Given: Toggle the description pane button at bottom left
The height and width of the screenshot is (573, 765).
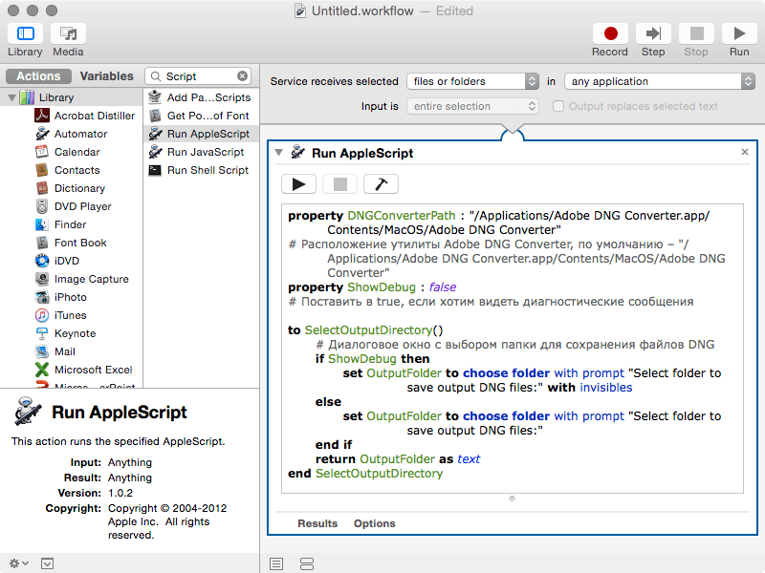Looking at the screenshot, I should [x=47, y=563].
